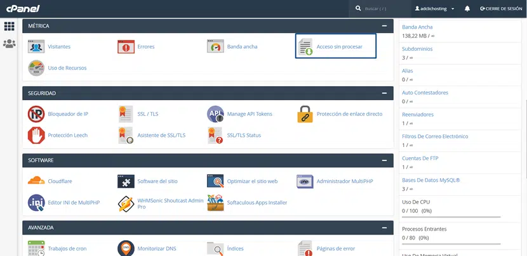Collapse the Seguridad section
This screenshot has height=256, width=527.
[x=384, y=93]
